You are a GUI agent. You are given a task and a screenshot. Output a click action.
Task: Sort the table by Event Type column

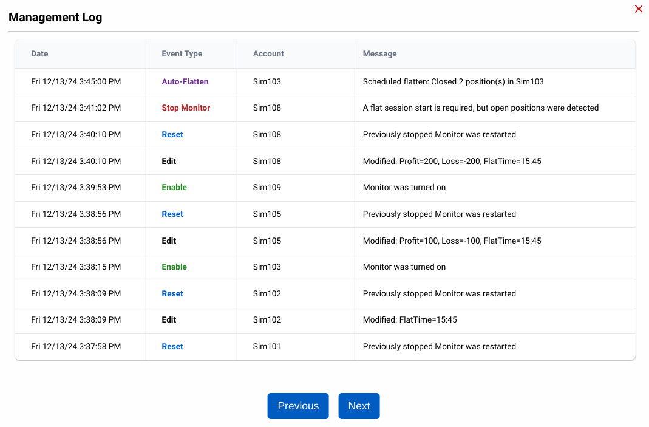click(x=182, y=53)
